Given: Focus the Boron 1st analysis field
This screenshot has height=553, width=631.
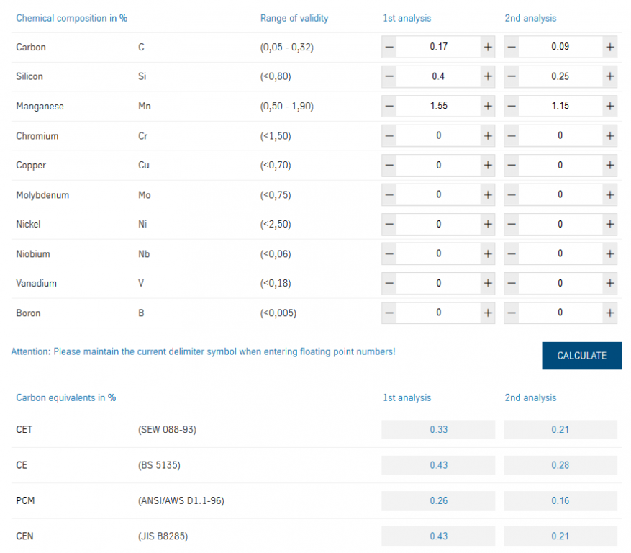Looking at the screenshot, I should pyautogui.click(x=438, y=313).
